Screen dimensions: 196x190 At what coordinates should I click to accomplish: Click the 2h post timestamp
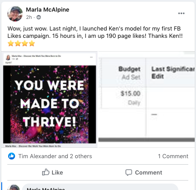coord(29,17)
